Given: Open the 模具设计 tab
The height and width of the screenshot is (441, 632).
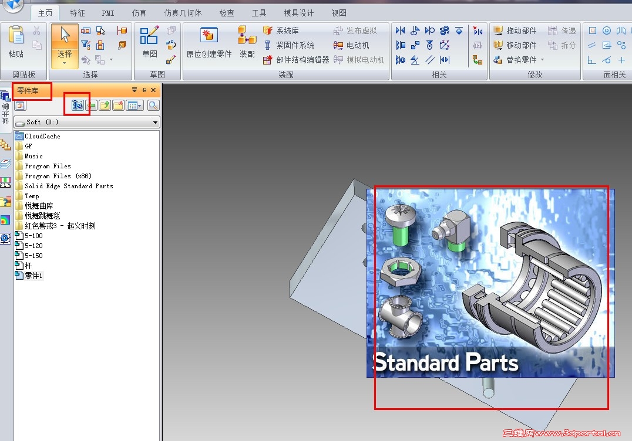Looking at the screenshot, I should coord(298,13).
